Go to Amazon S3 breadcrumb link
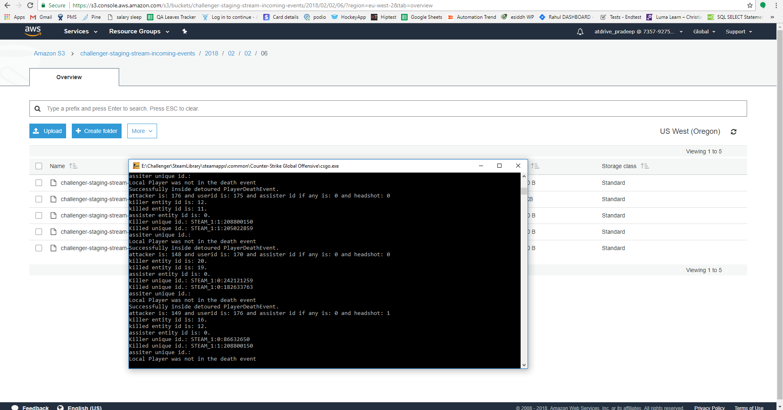Image resolution: width=783 pixels, height=410 pixels. coord(49,53)
